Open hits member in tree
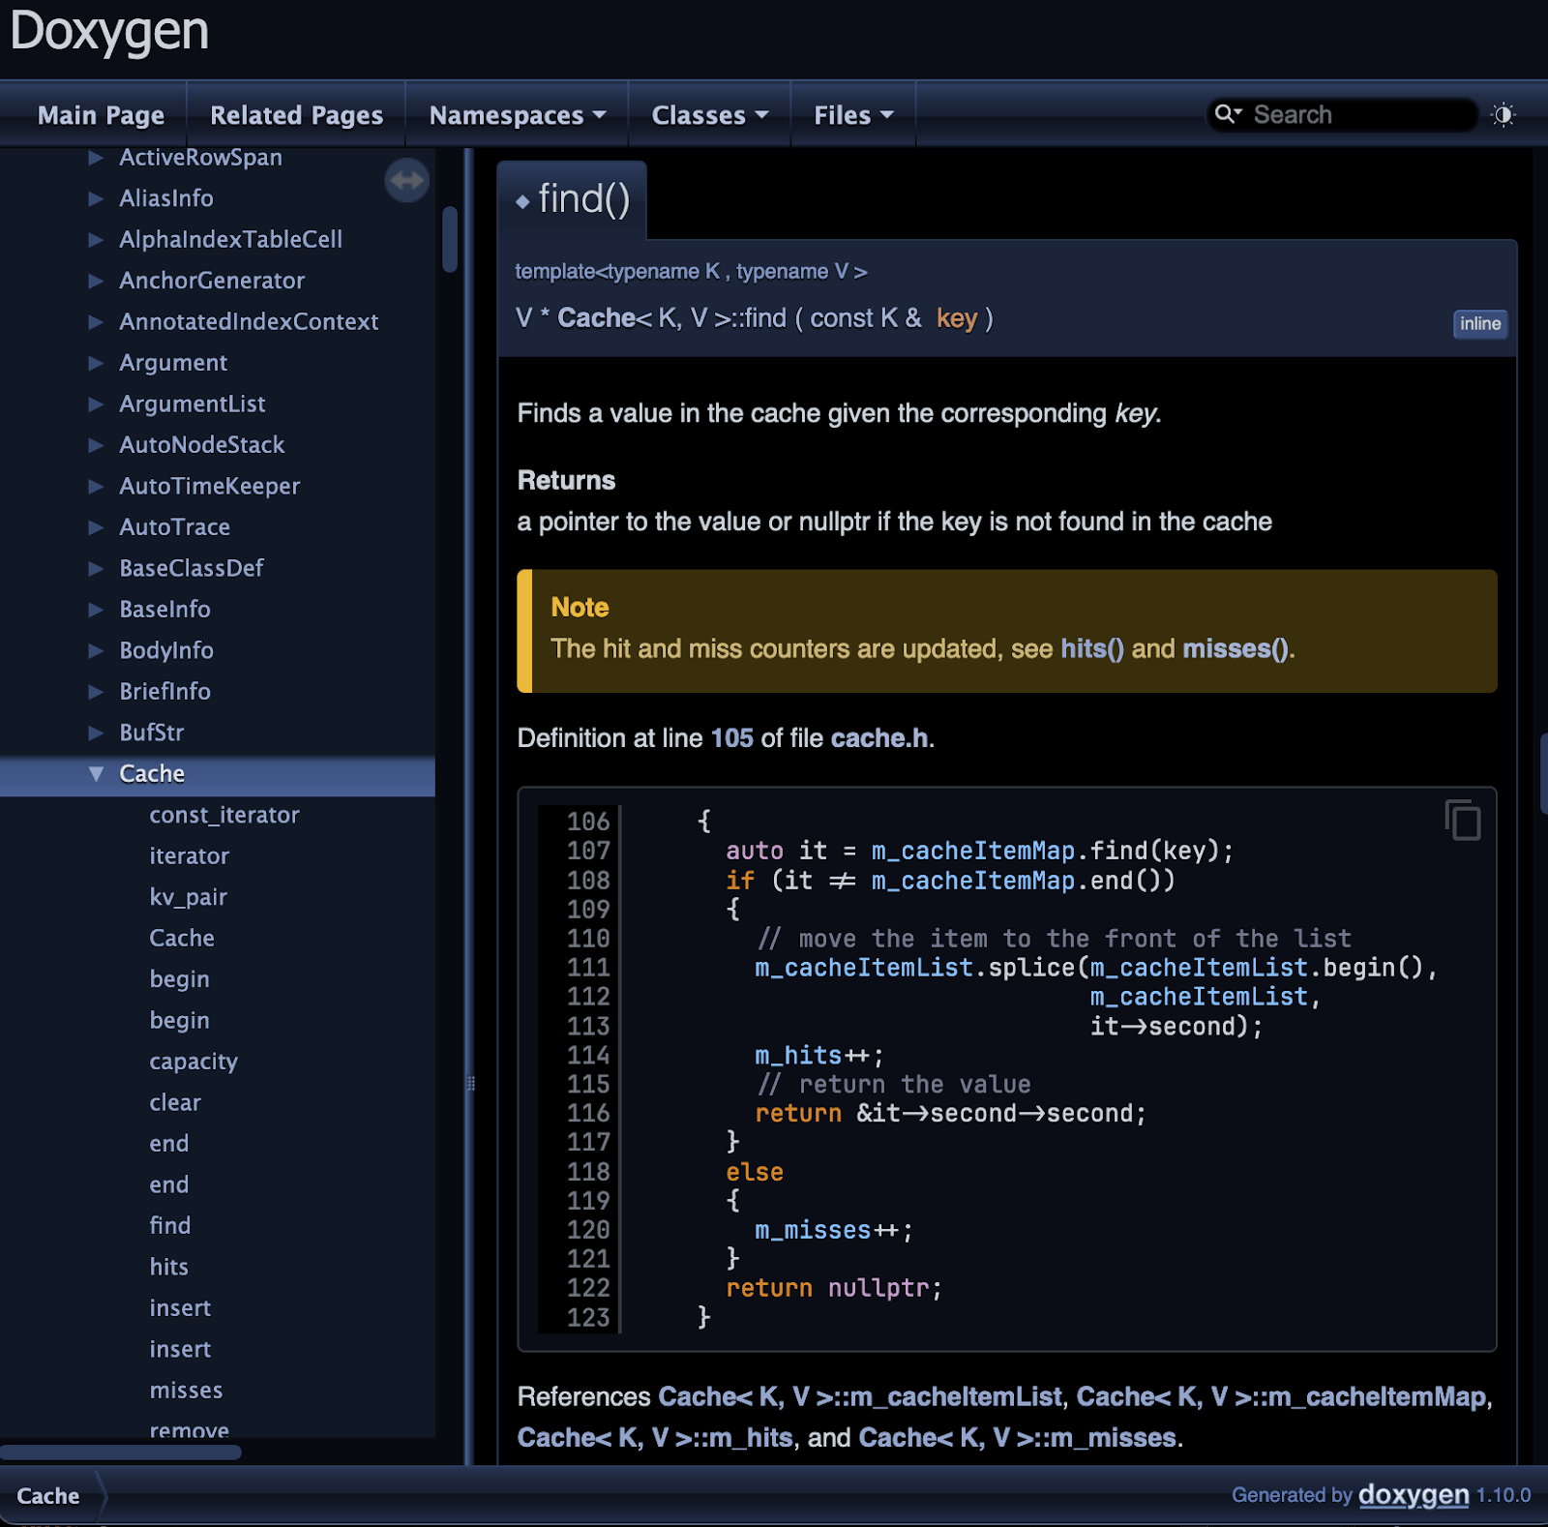Screen dimensions: 1548x1527 click(168, 1268)
